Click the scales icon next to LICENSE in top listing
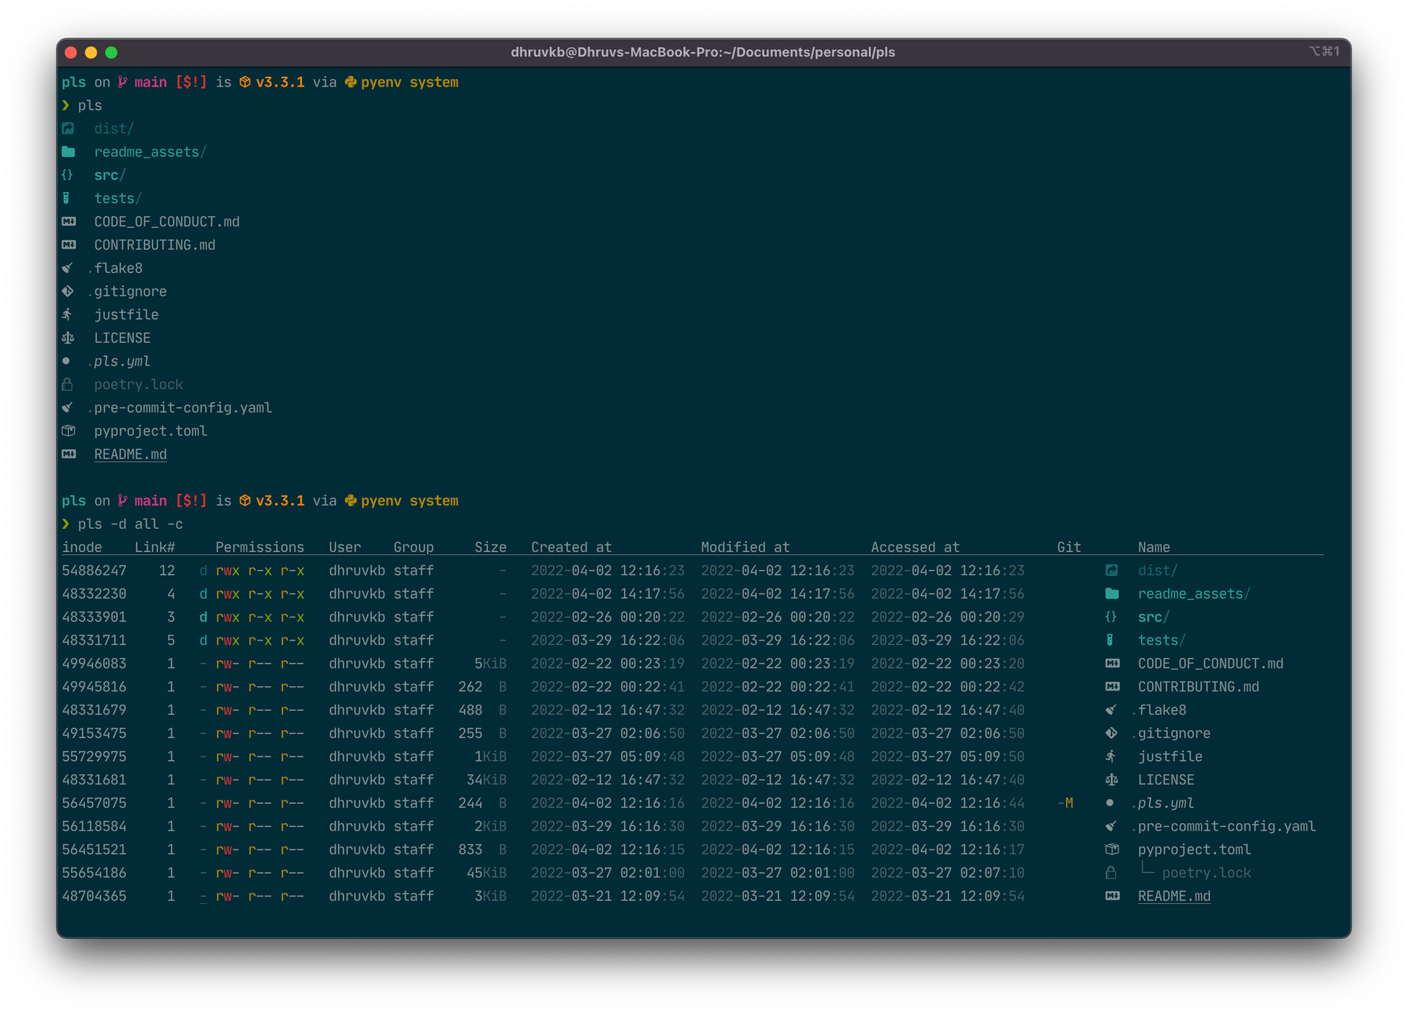The image size is (1408, 1013). pos(68,338)
